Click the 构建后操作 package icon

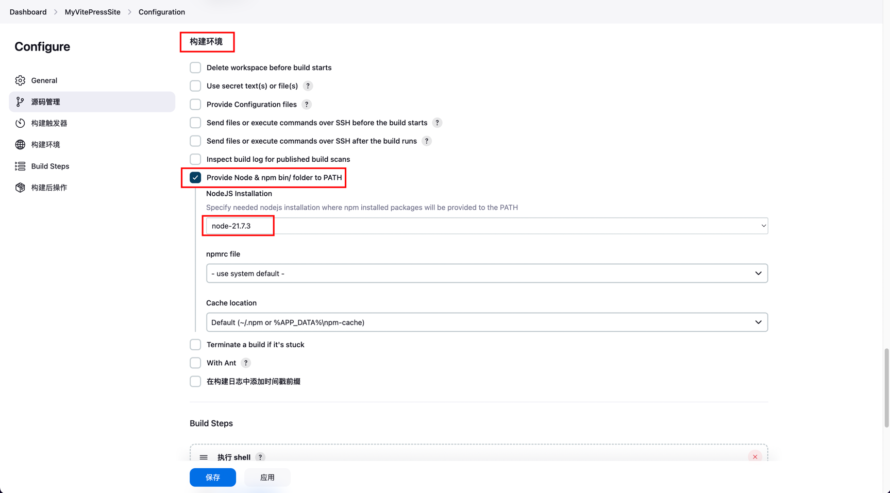coord(20,188)
